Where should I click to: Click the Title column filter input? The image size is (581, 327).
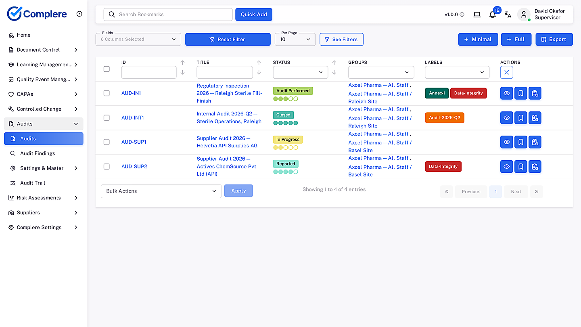[224, 72]
